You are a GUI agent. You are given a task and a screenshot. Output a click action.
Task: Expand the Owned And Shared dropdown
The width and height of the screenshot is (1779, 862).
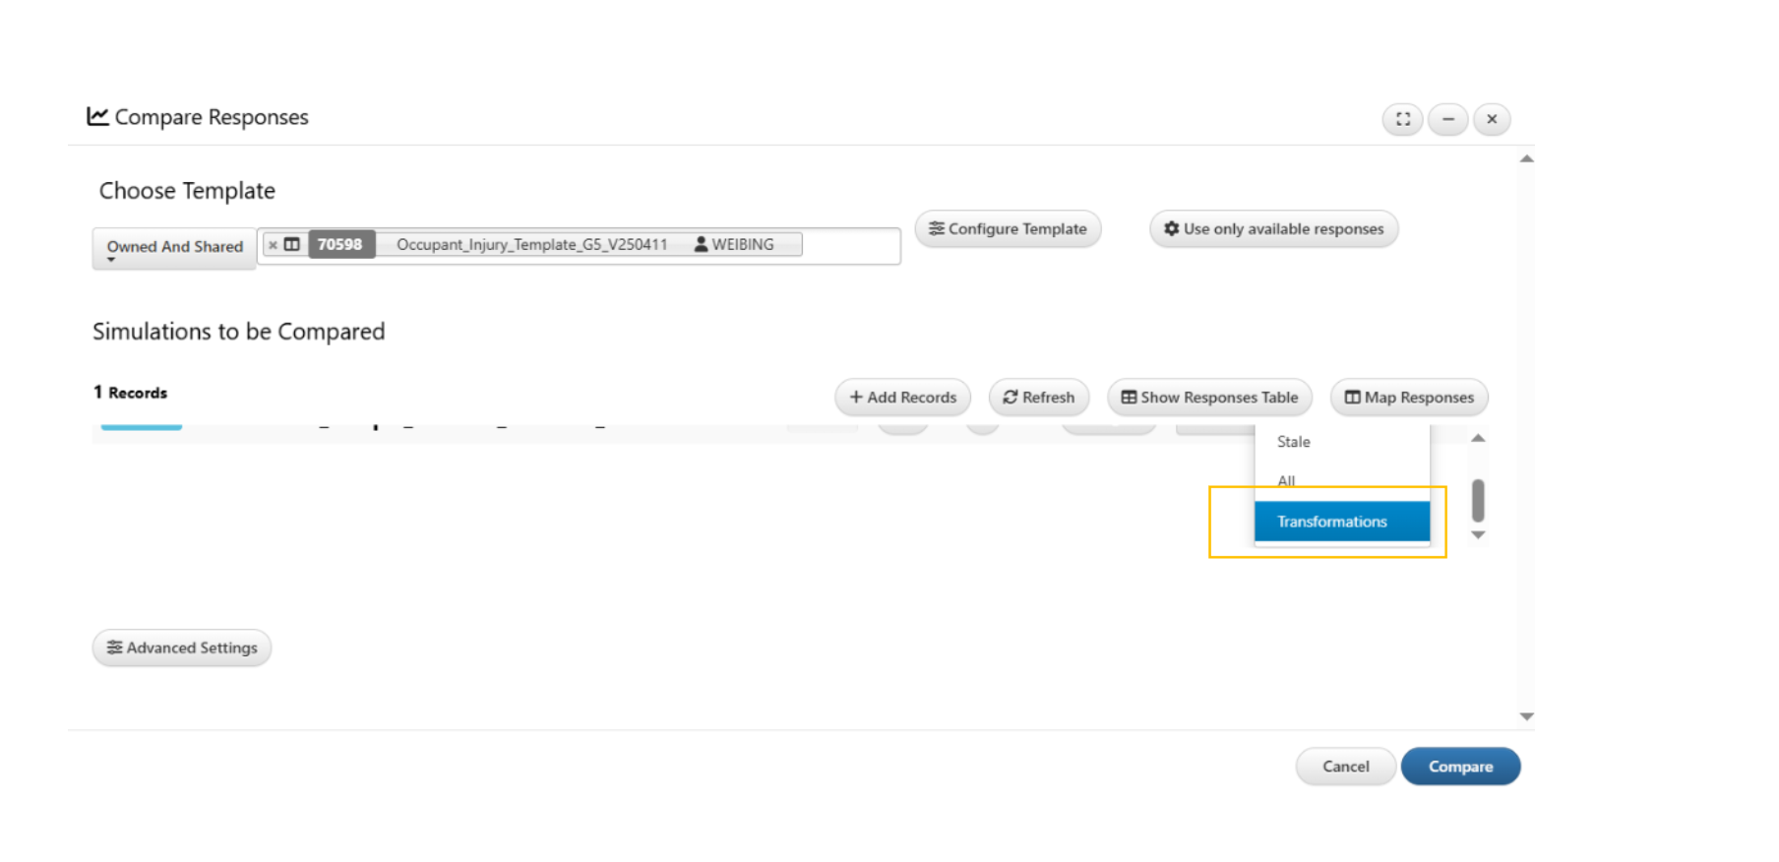pos(174,248)
